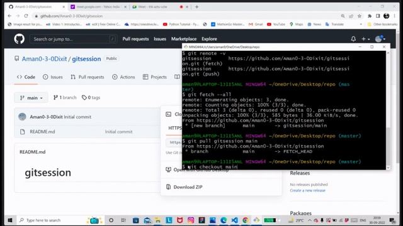The image size is (403, 226).
Task: Show hidden system tray icons
Action: pos(310,220)
